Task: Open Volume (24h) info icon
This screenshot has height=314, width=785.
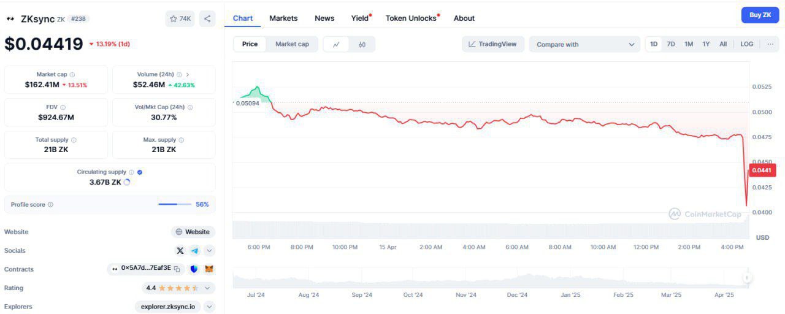Action: (x=178, y=74)
